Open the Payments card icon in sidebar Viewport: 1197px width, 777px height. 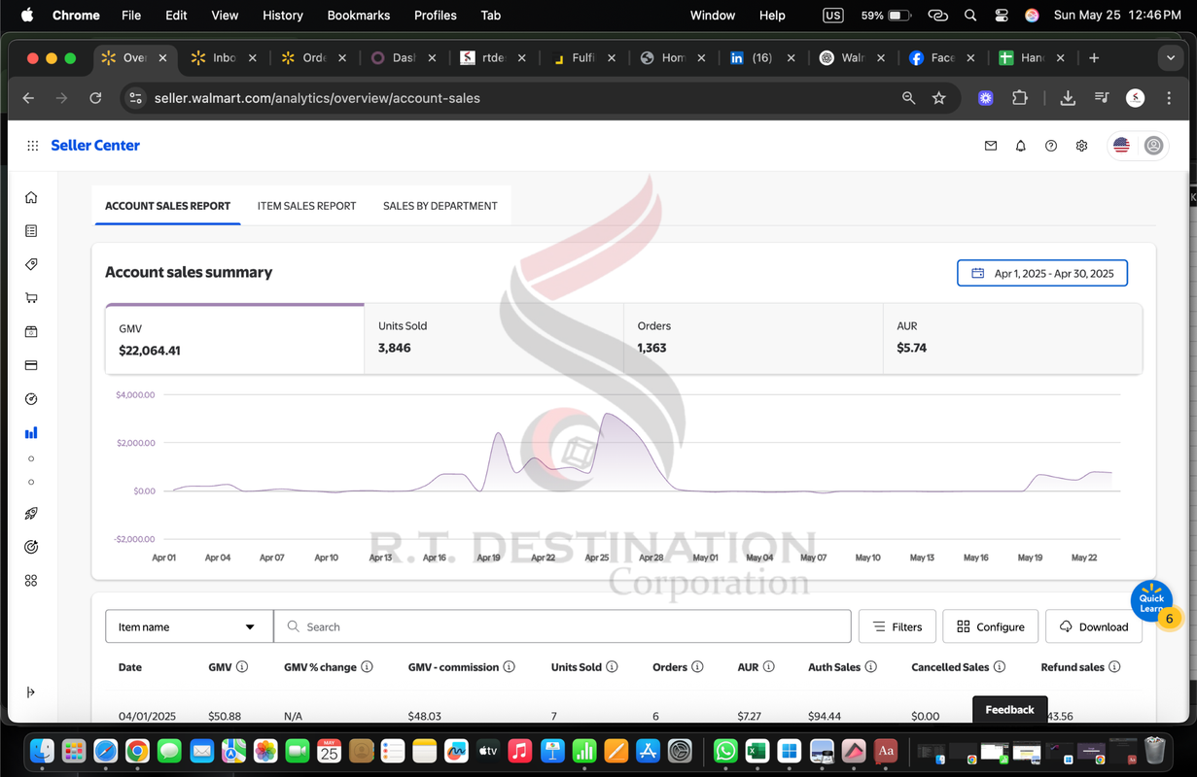pos(31,365)
